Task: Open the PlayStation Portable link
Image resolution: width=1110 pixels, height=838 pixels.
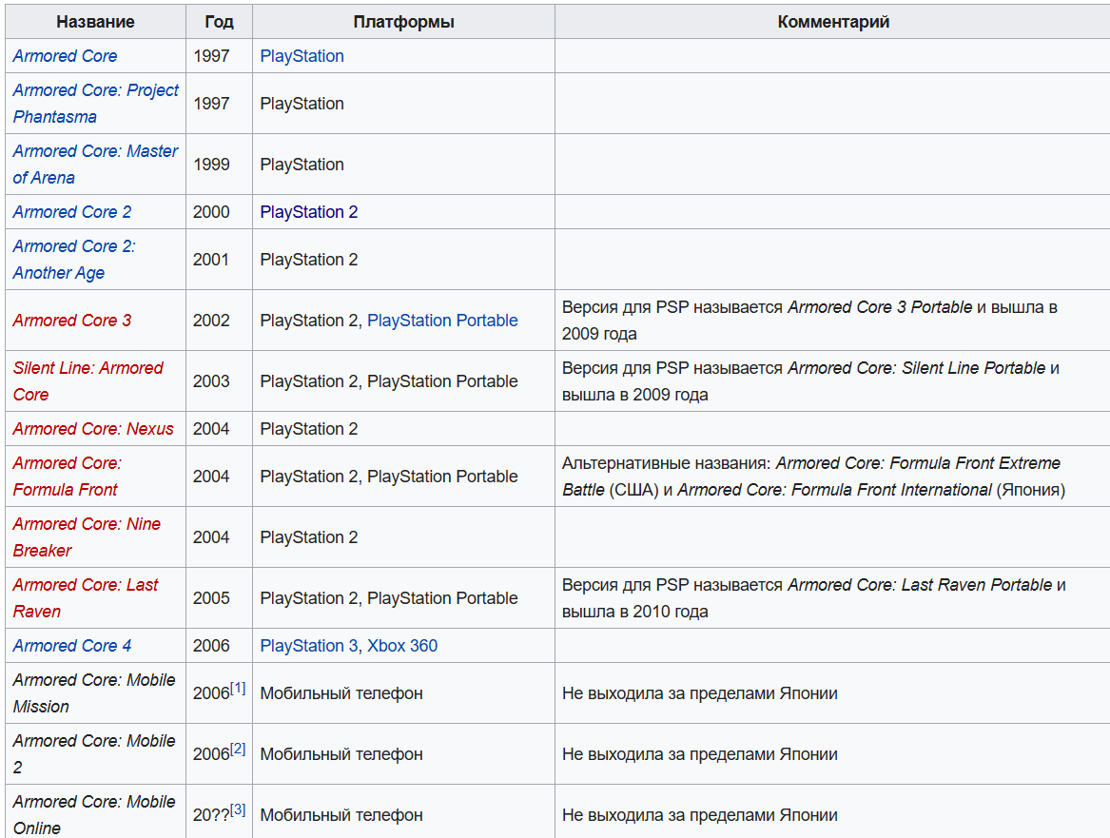Action: [442, 320]
